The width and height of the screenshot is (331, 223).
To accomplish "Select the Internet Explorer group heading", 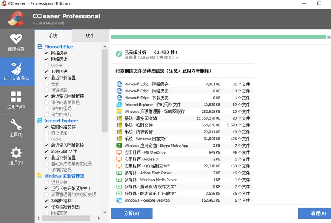I will point(61,121).
